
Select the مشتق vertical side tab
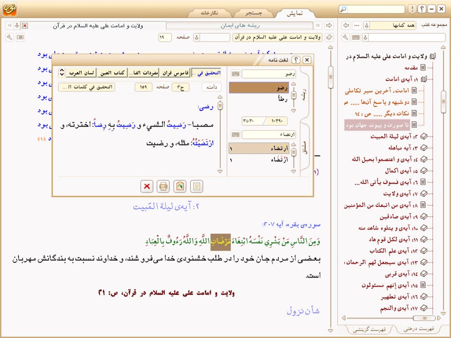(x=304, y=147)
